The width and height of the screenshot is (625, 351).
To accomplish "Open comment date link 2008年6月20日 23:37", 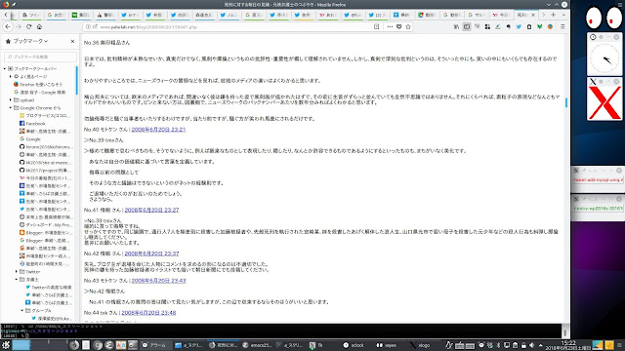I will (152, 253).
